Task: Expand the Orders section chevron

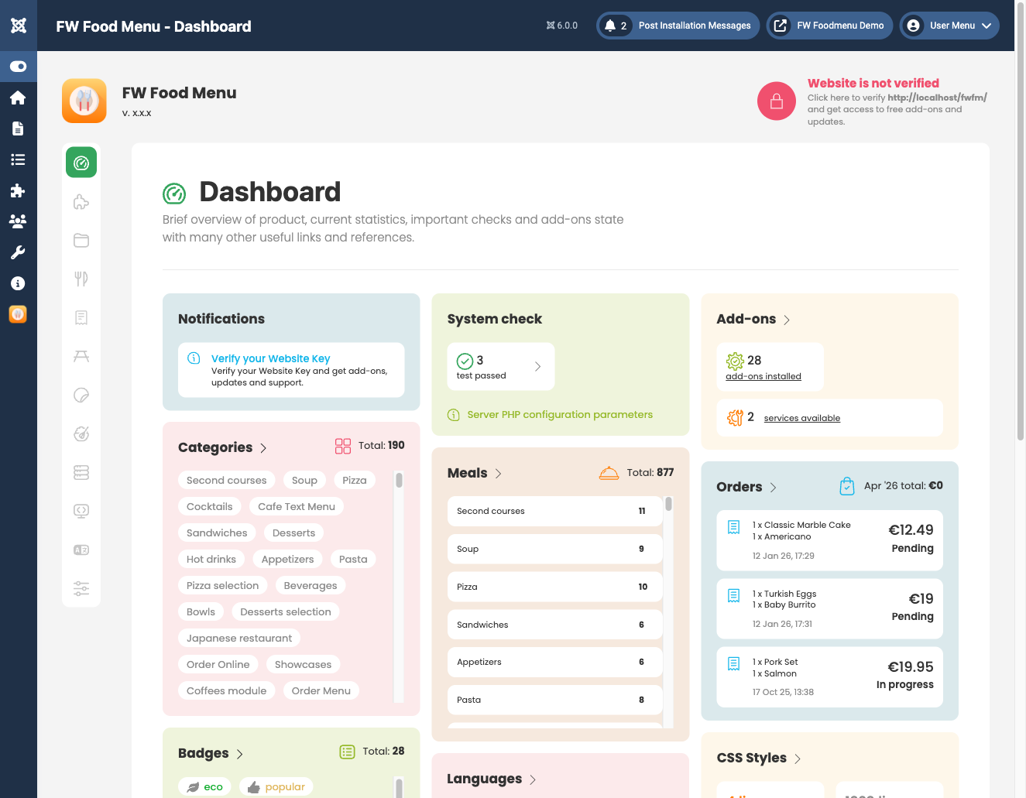Action: [773, 488]
